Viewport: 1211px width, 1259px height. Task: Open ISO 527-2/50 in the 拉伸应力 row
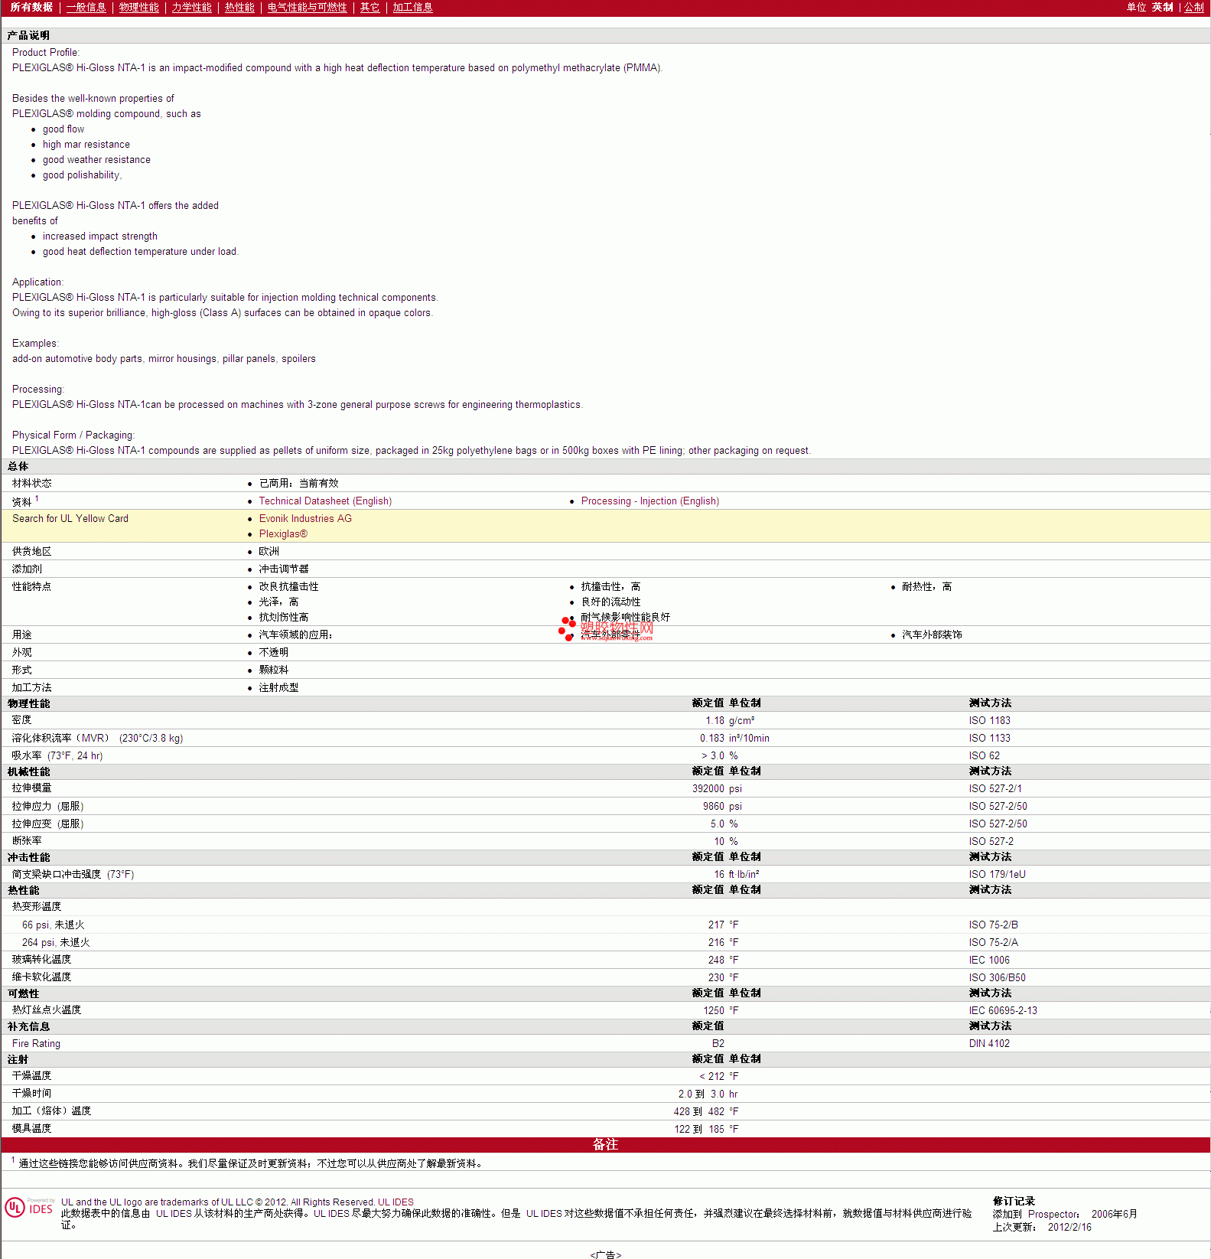[x=998, y=807]
